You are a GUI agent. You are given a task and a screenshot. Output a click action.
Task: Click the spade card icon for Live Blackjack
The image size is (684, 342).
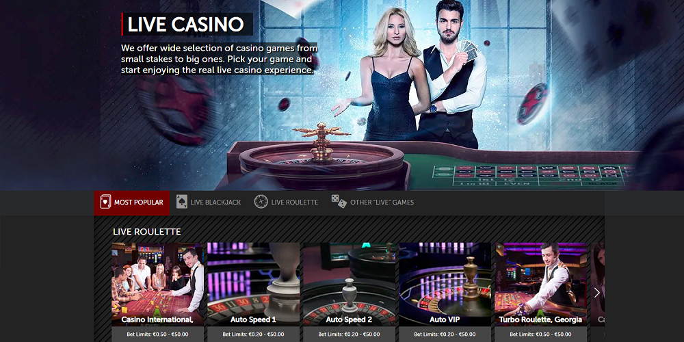coord(181,202)
